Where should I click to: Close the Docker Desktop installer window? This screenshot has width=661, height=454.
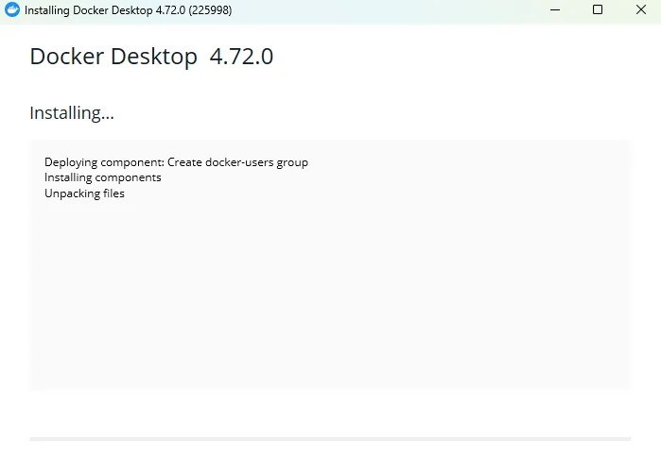tap(641, 9)
